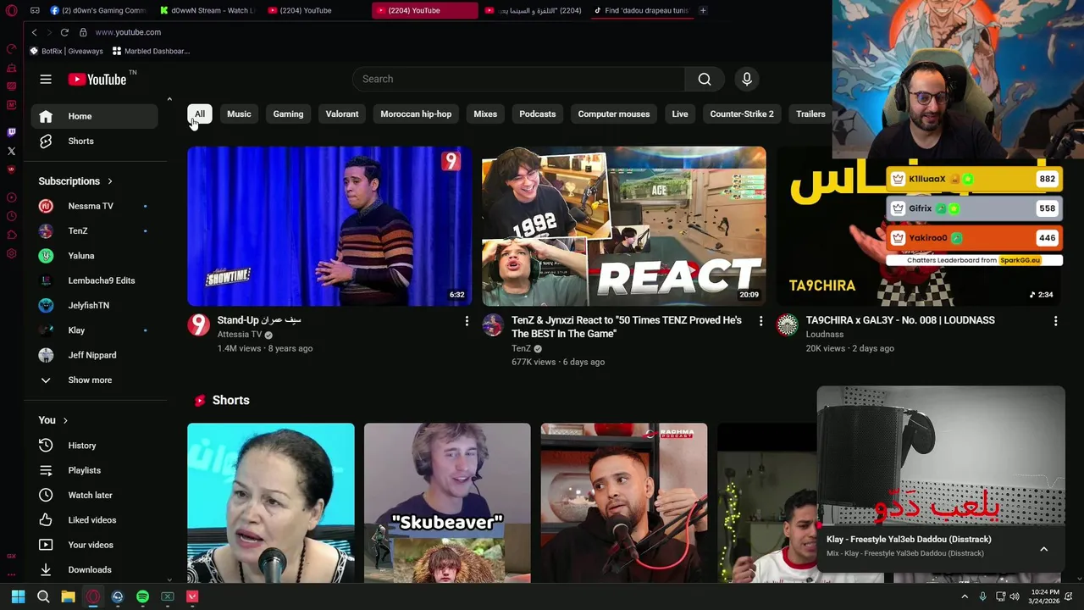The width and height of the screenshot is (1084, 610).
Task: Open History in the sidebar
Action: point(95,446)
